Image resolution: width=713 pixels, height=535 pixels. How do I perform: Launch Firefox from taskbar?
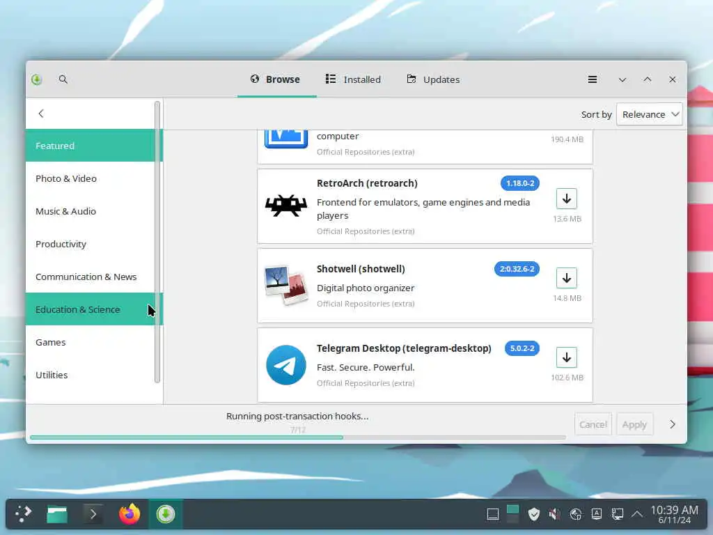coord(130,514)
